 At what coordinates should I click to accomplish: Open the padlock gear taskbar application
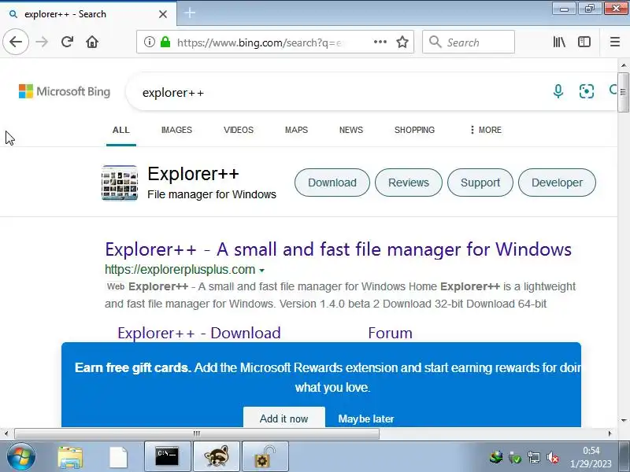coord(265,456)
